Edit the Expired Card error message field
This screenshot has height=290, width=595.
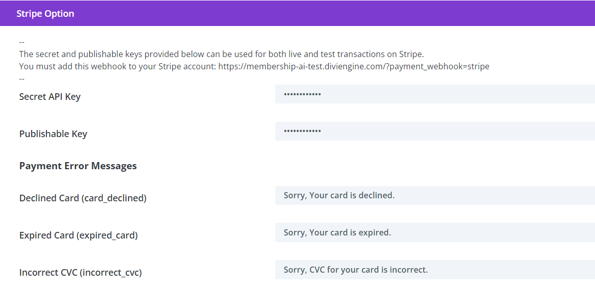point(434,233)
